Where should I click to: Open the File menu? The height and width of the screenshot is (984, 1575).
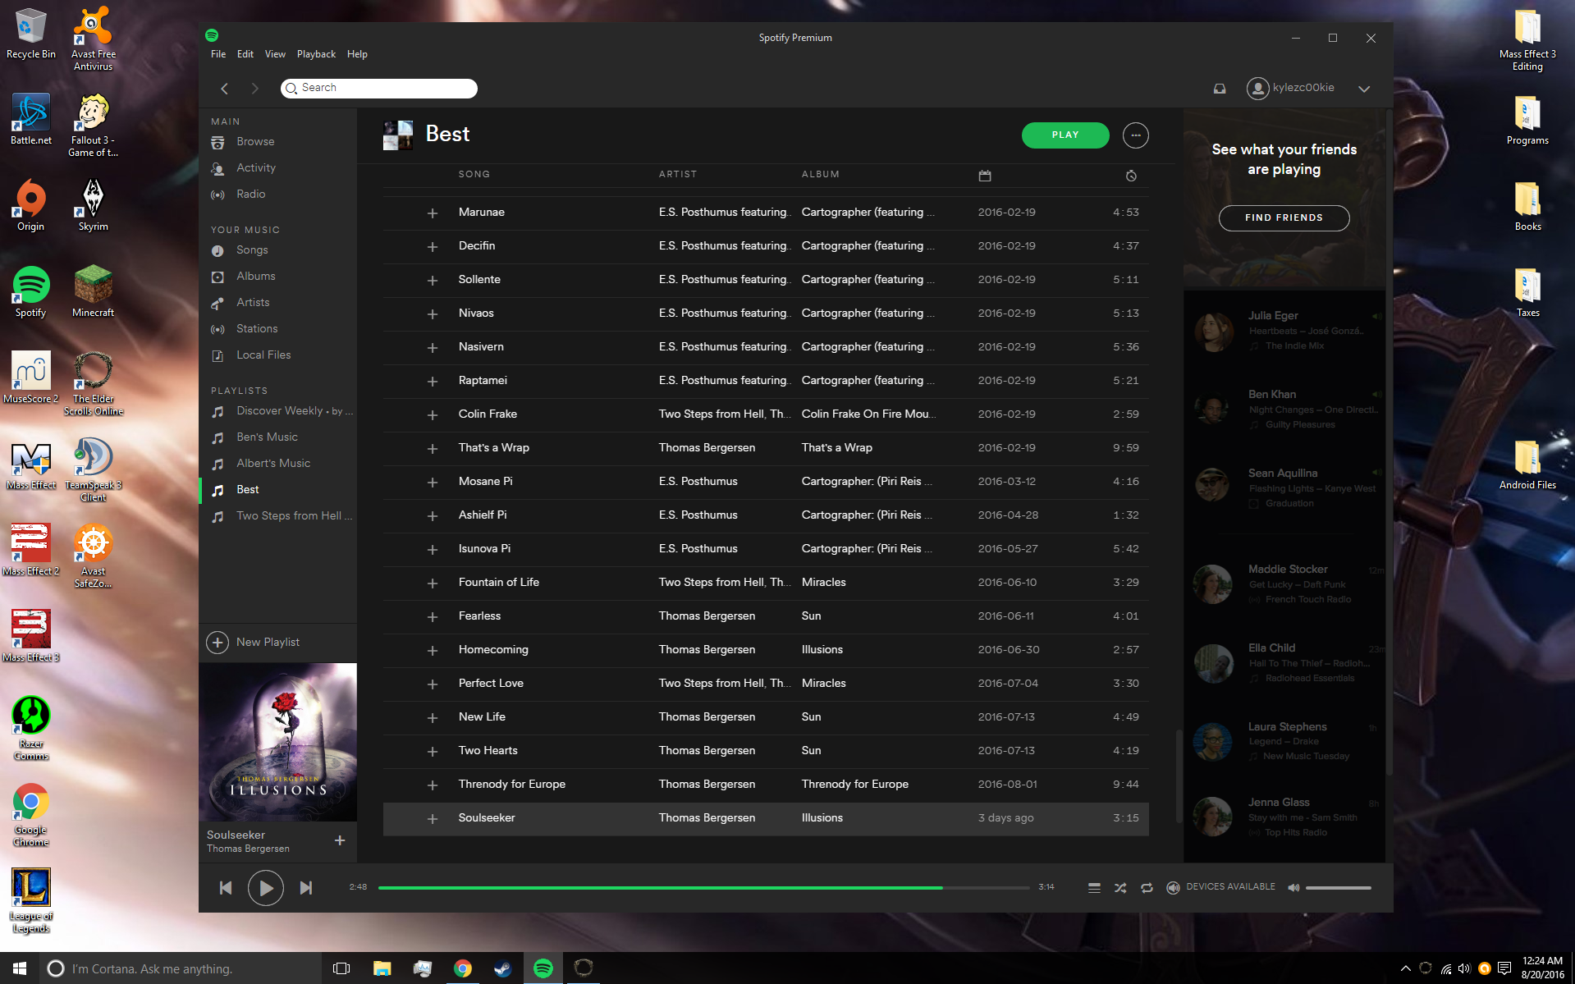click(x=218, y=54)
